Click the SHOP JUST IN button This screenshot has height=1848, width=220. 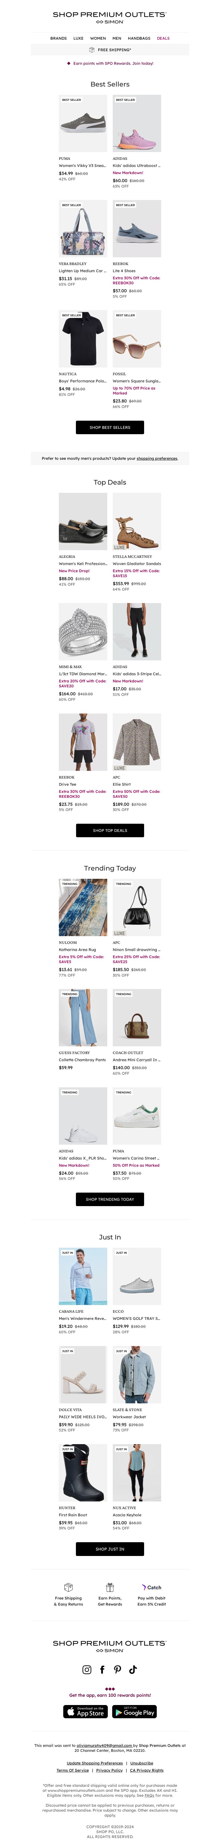click(x=110, y=1549)
